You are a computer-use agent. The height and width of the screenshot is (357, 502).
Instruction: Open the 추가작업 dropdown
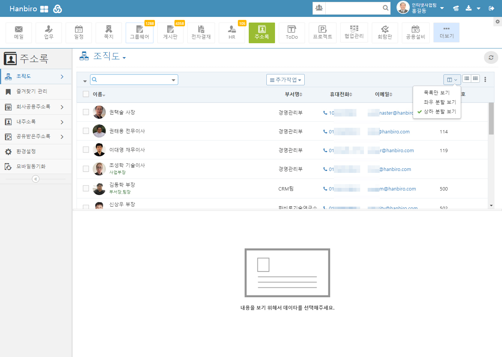tap(286, 80)
